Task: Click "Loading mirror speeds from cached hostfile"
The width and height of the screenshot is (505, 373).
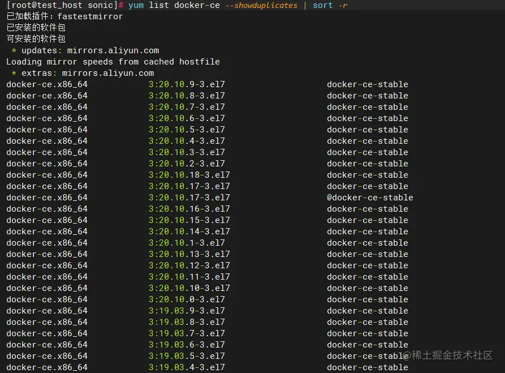Action: 113,62
